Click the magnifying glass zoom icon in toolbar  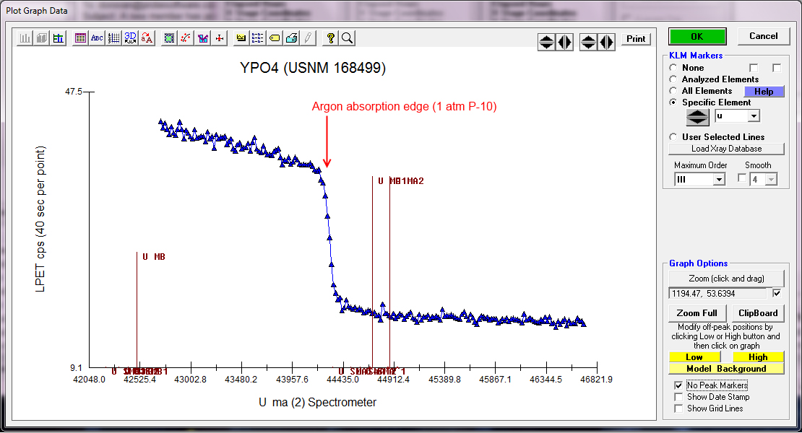pos(348,38)
